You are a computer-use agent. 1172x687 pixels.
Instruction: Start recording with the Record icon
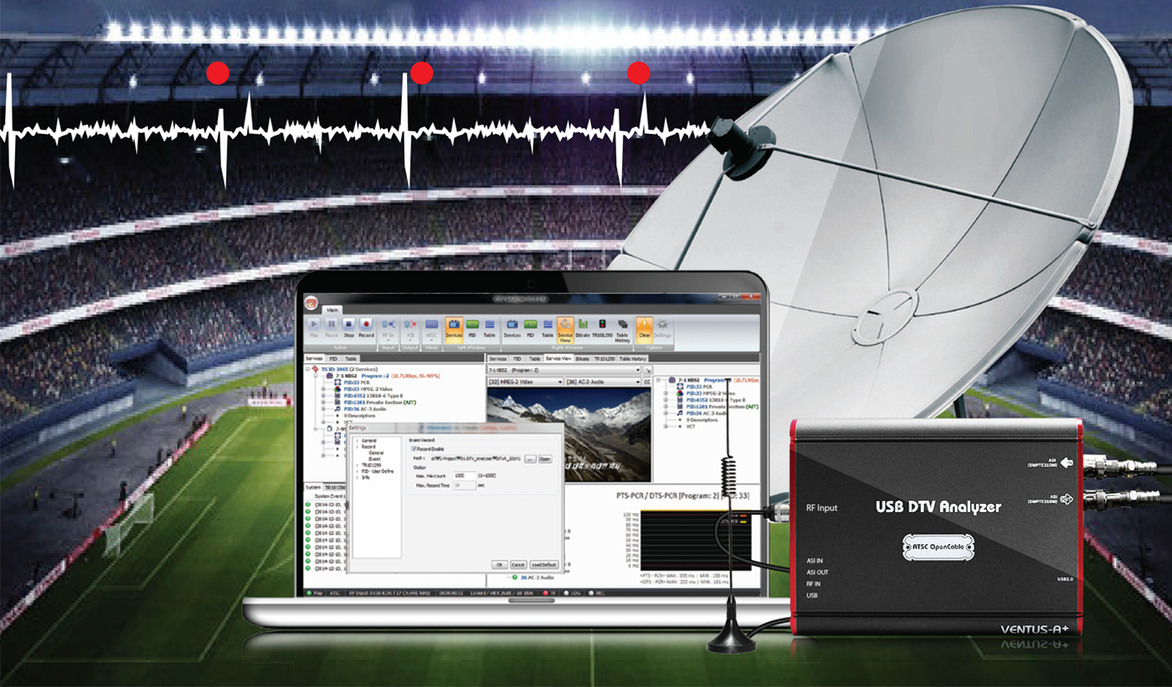[x=367, y=328]
